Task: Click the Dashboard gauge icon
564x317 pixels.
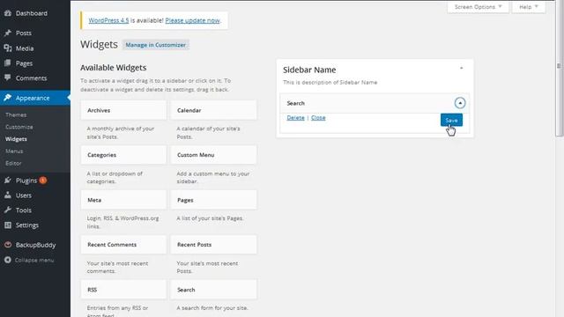Action: point(8,13)
